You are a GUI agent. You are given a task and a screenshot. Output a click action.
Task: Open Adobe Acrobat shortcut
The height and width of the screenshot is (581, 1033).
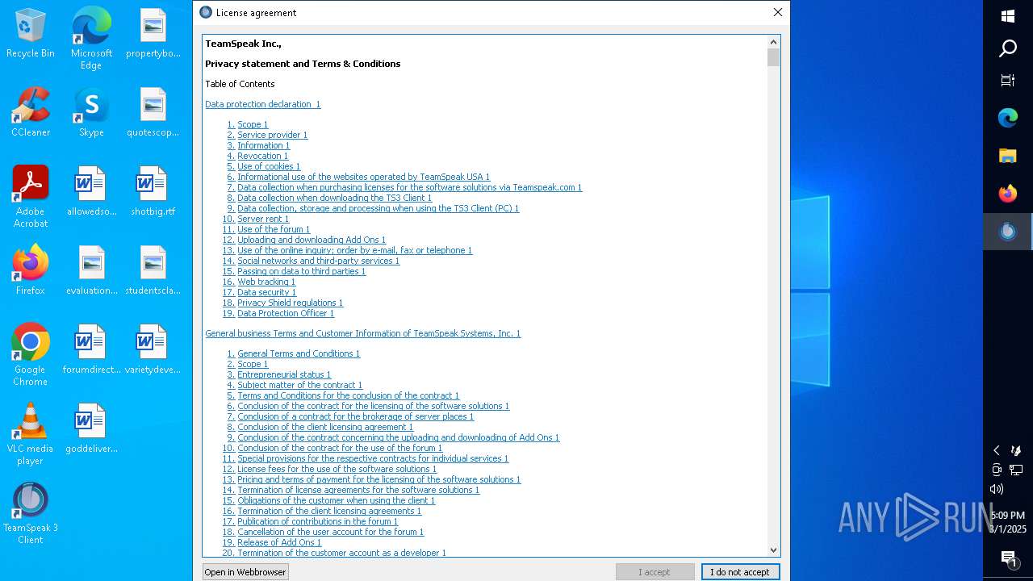click(x=31, y=197)
